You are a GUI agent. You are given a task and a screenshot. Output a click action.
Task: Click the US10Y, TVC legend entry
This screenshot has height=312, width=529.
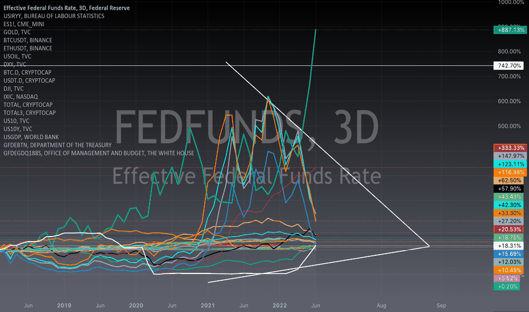pos(18,129)
